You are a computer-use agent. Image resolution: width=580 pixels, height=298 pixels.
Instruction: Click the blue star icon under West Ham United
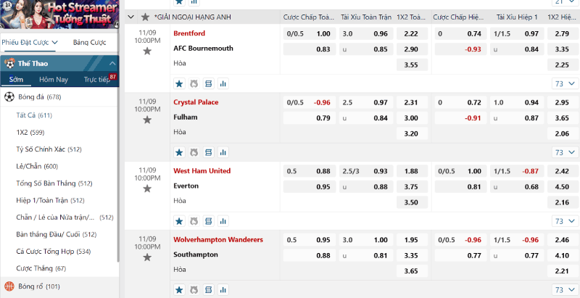pos(179,221)
